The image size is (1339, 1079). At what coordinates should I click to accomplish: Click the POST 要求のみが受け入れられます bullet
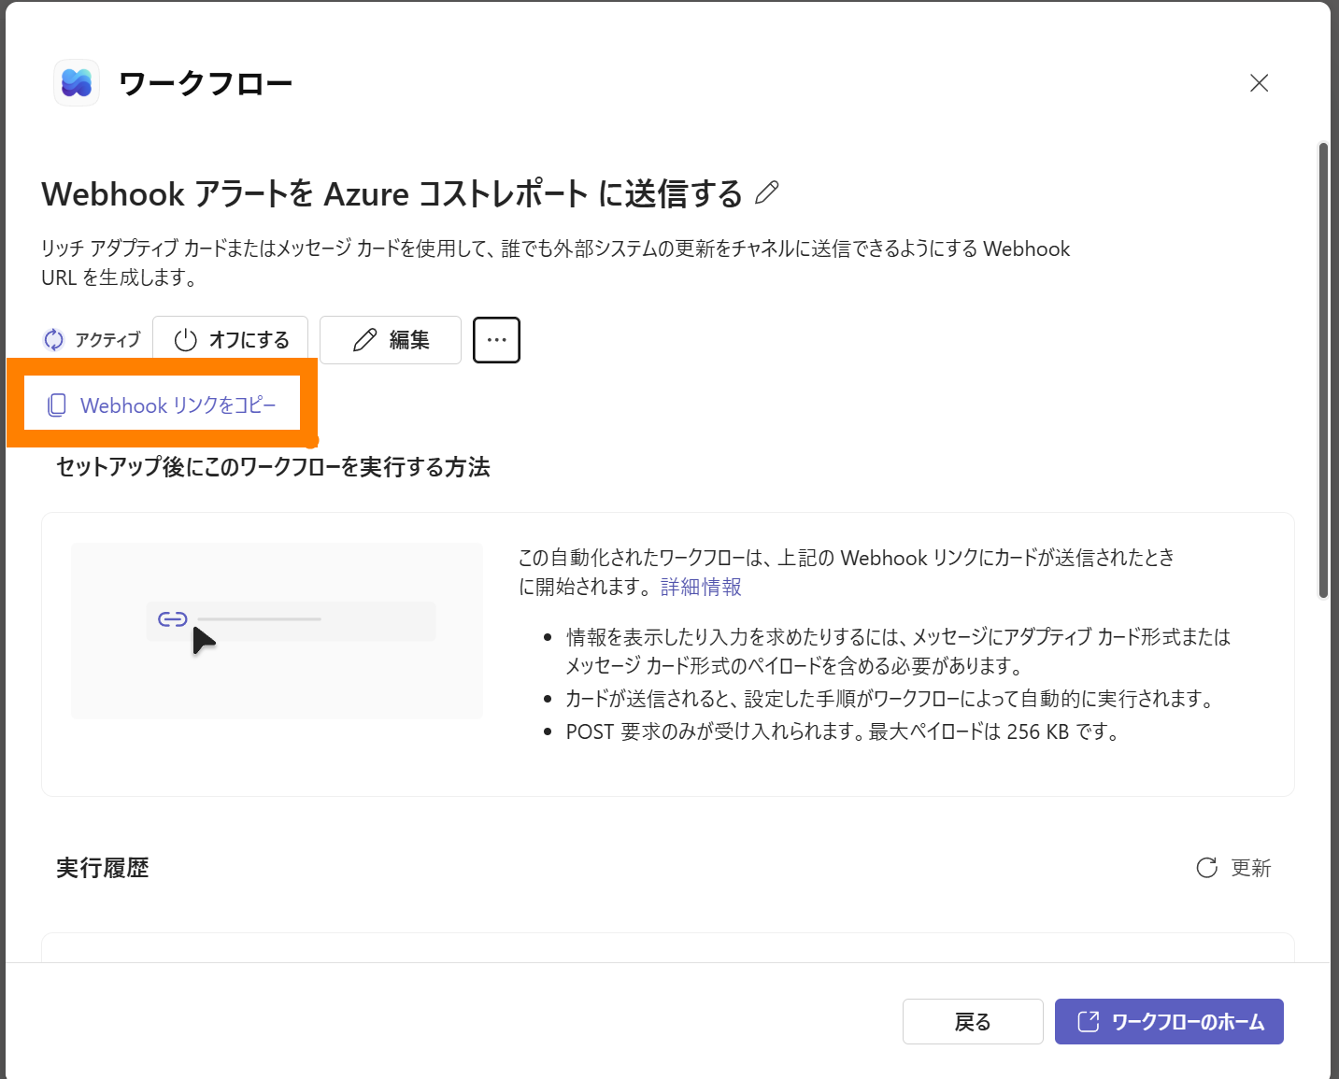843,731
